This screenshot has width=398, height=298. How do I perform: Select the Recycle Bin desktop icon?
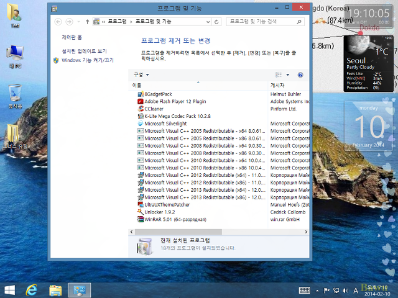point(15,96)
